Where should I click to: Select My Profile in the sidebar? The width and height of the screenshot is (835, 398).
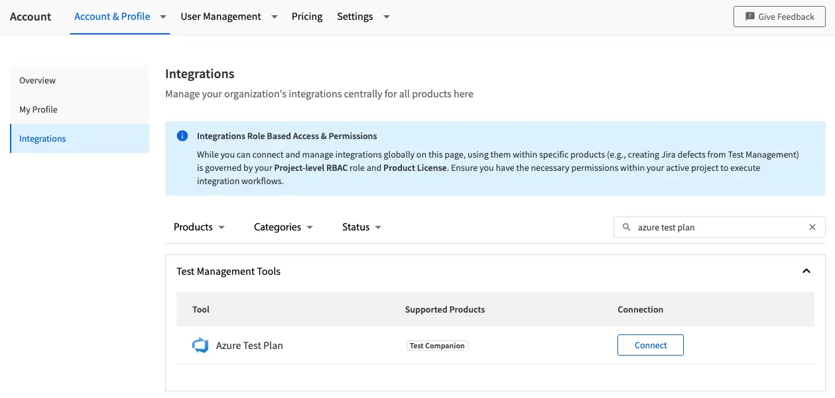80,109
